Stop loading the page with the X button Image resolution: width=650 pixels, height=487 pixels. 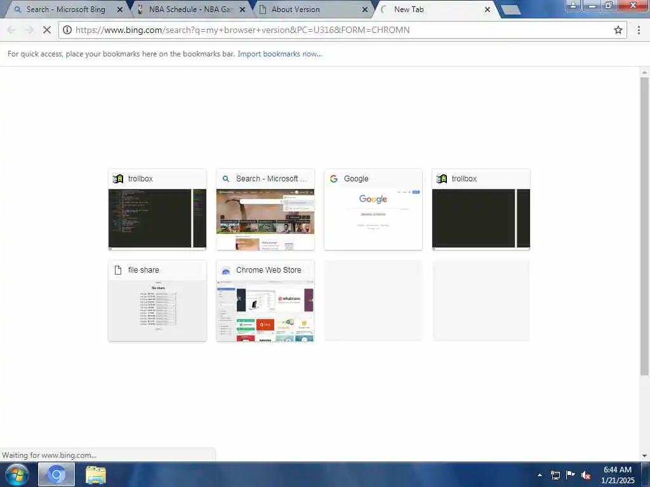point(47,30)
